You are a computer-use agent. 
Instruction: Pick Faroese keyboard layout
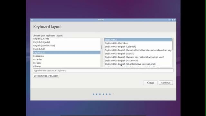point(67,63)
